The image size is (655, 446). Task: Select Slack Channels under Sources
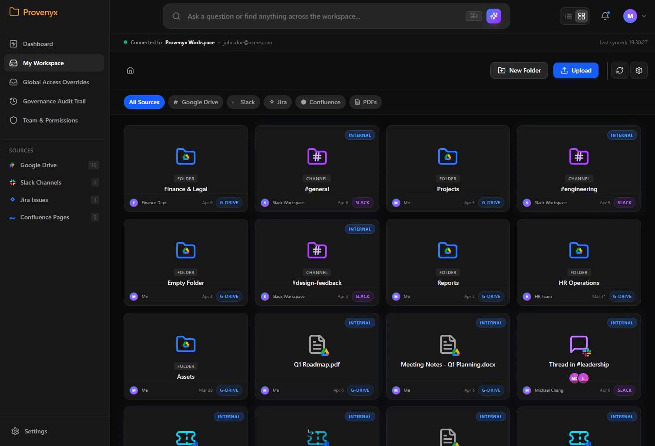coord(54,182)
